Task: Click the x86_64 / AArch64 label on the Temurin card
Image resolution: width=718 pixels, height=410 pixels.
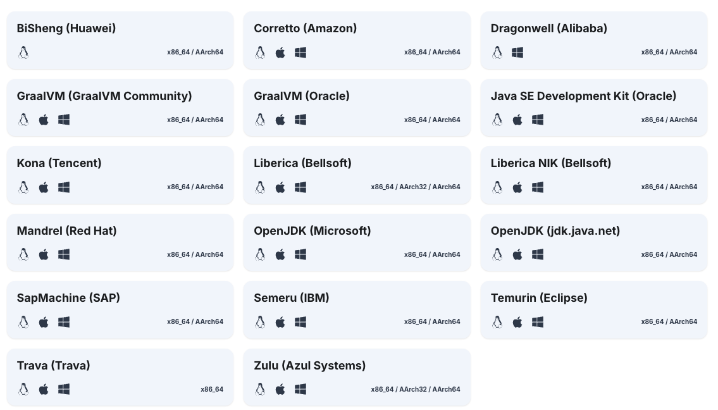Action: click(669, 321)
